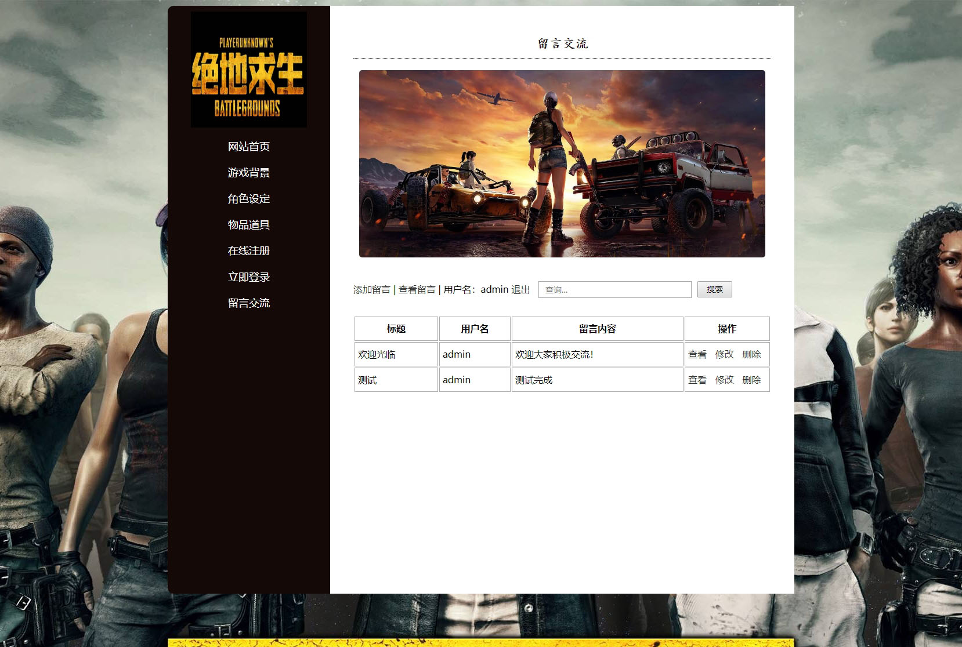
Task: Click the PUBG Battlegrounds logo image
Action: [x=249, y=70]
